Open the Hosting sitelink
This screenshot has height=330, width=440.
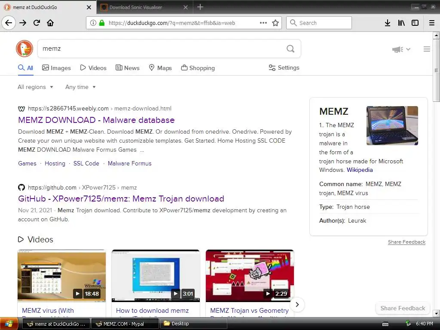[x=55, y=163]
